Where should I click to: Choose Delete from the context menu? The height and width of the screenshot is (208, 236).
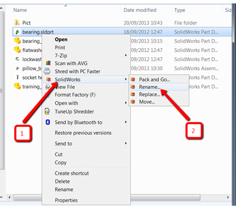pos(62,181)
